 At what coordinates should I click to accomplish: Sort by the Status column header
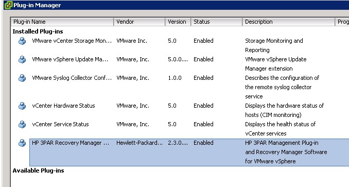tap(216, 22)
